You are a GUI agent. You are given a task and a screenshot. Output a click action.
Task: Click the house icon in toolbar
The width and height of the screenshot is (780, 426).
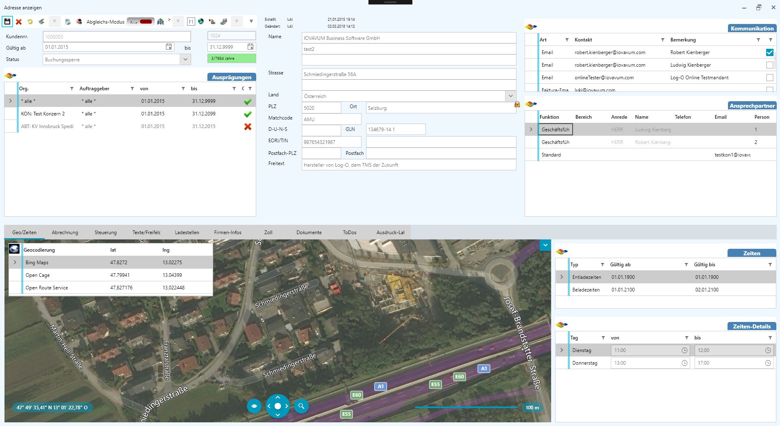(79, 22)
